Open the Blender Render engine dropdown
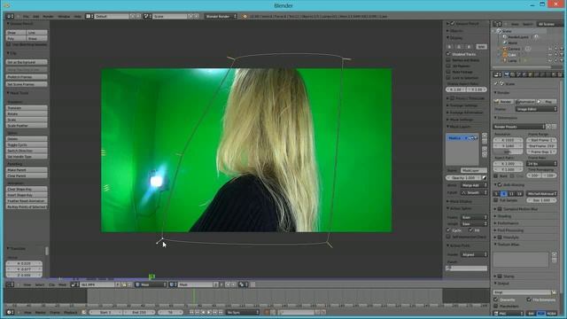 [221, 16]
